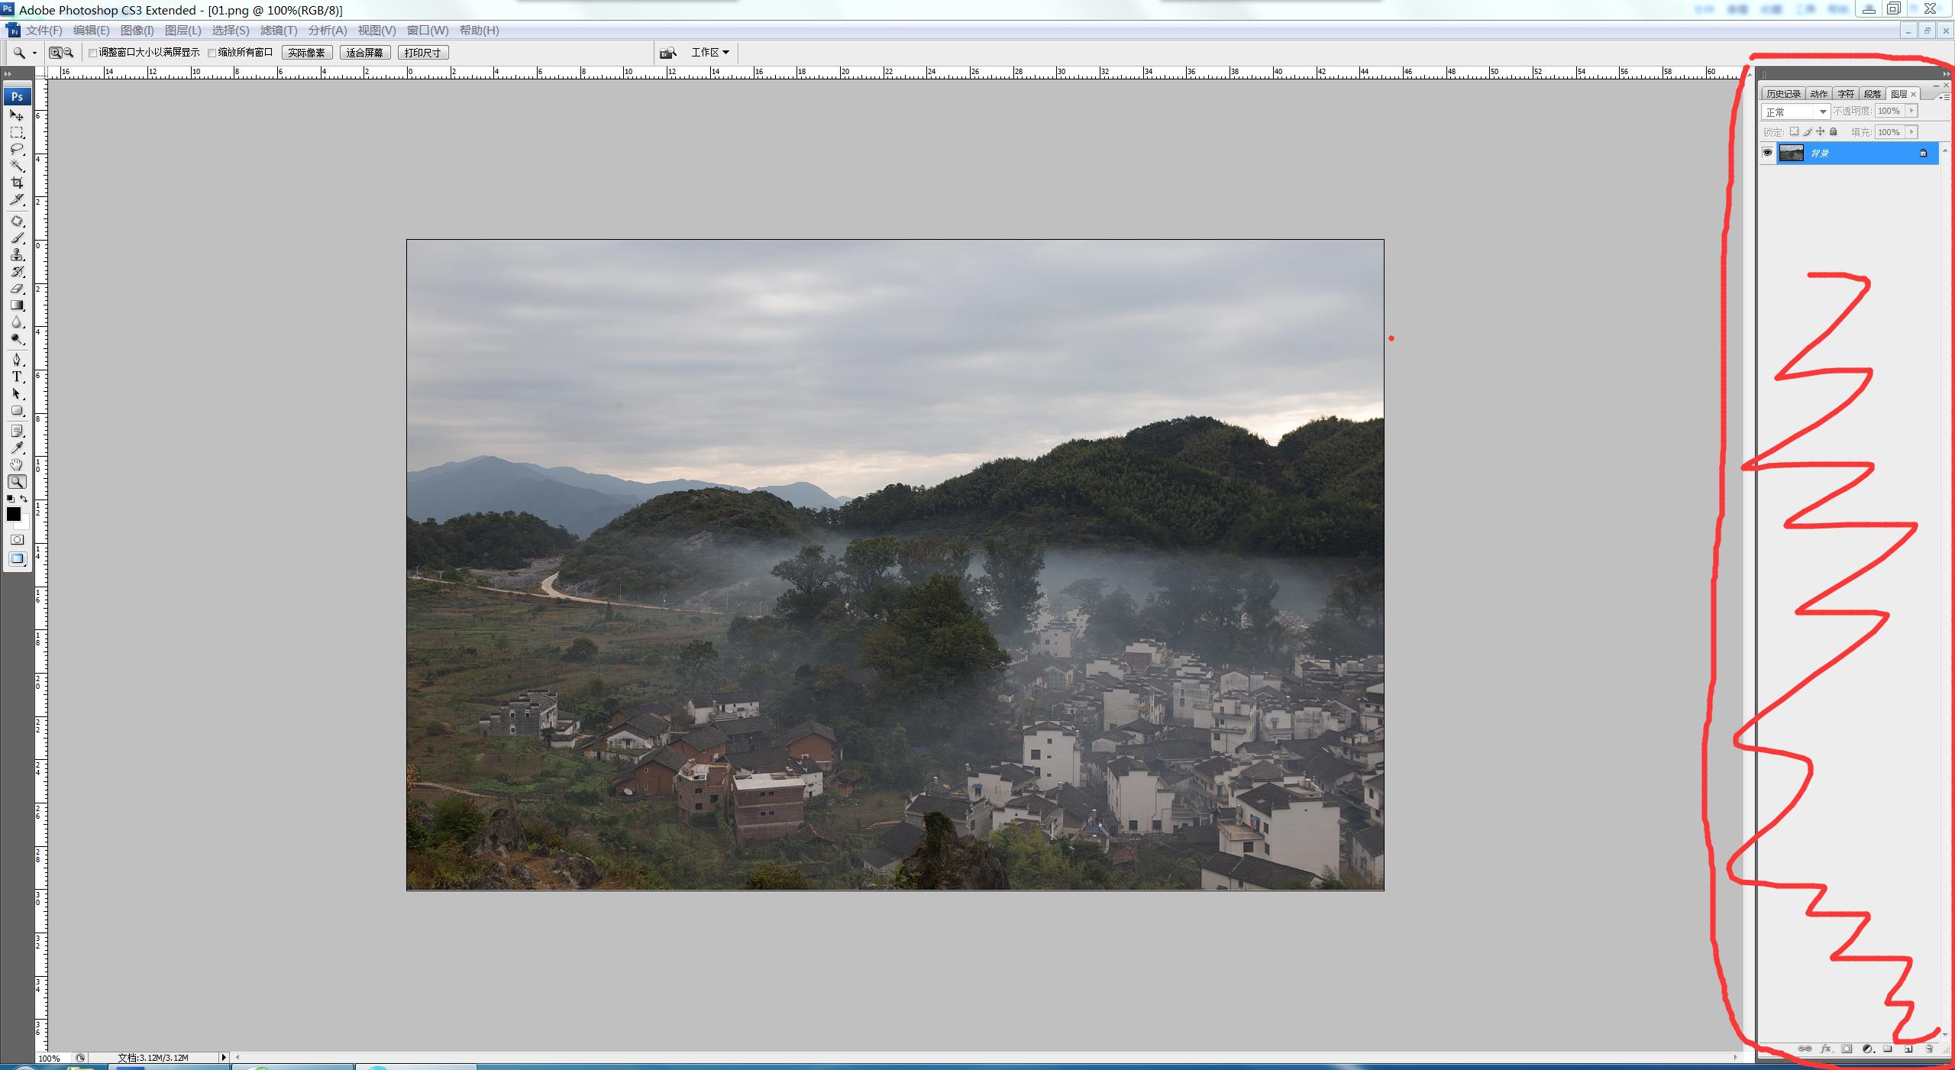
Task: Select the Eraser tool
Action: 16,289
